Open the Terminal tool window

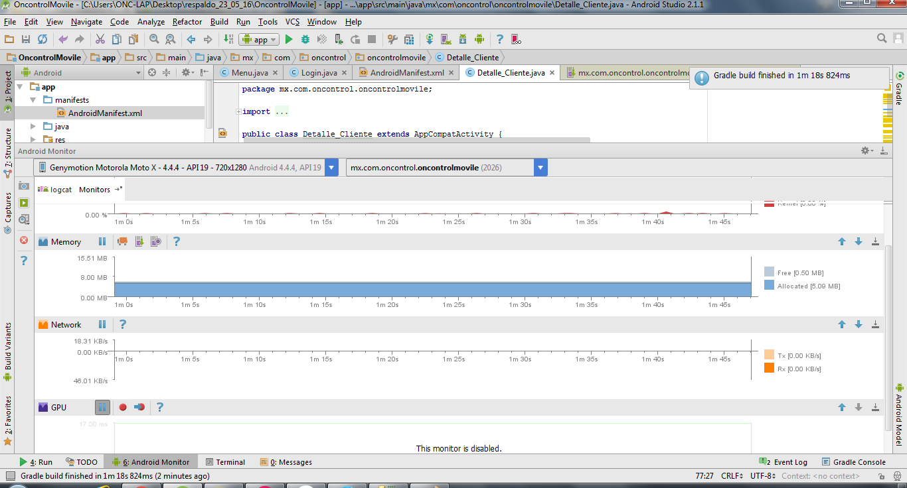tap(225, 462)
